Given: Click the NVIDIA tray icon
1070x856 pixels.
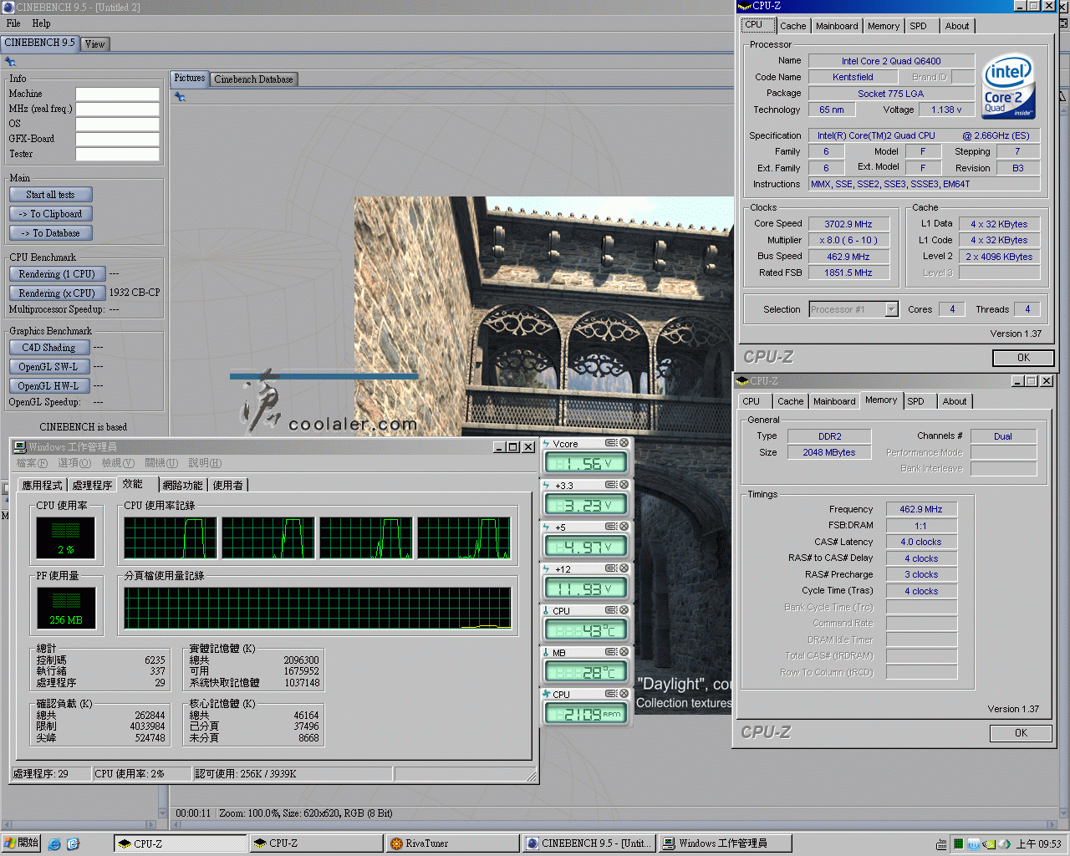Looking at the screenshot, I should coord(989,844).
